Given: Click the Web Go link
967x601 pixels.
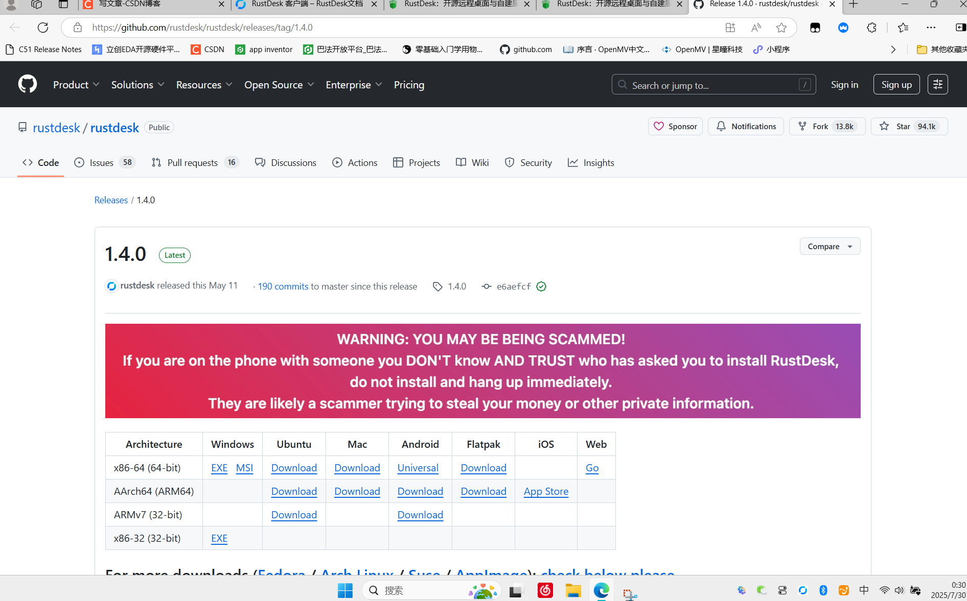Looking at the screenshot, I should (x=592, y=468).
